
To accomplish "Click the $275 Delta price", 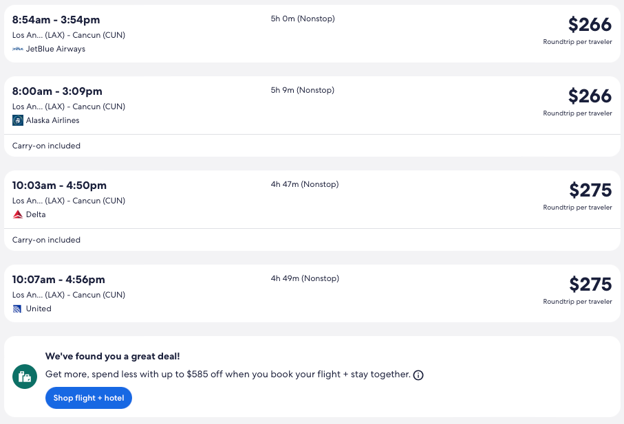I will [590, 190].
